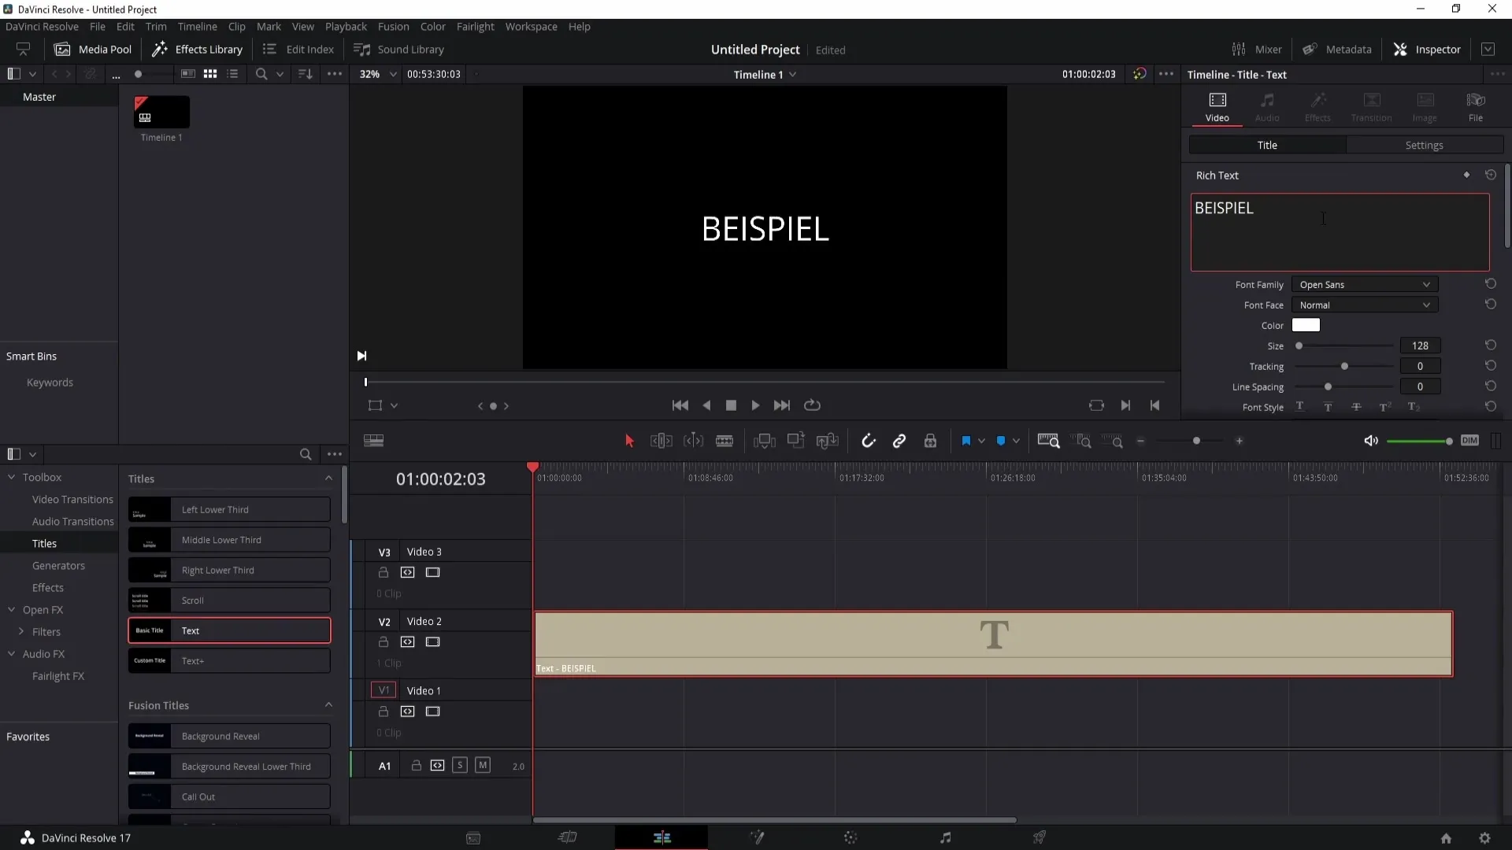Click the Audio waveform icon on A1 track

437,766
